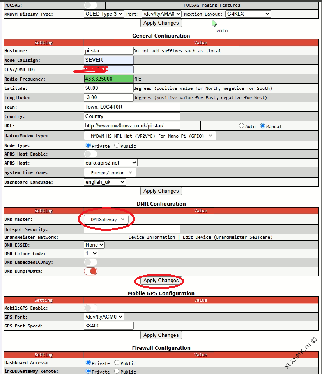Select the Manual URL radio button
The width and height of the screenshot is (322, 374).
(262, 126)
